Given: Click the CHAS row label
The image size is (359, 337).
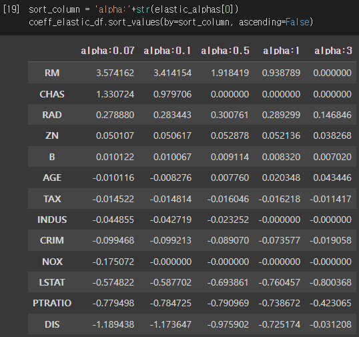Looking at the screenshot, I should 52,94.
